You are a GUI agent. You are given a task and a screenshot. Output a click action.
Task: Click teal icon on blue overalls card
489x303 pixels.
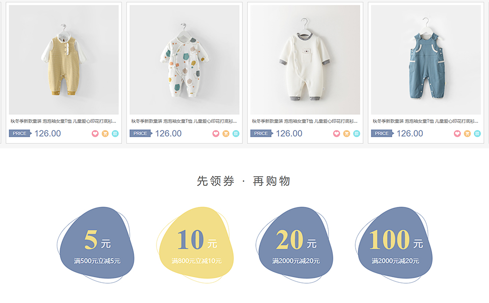(477, 134)
